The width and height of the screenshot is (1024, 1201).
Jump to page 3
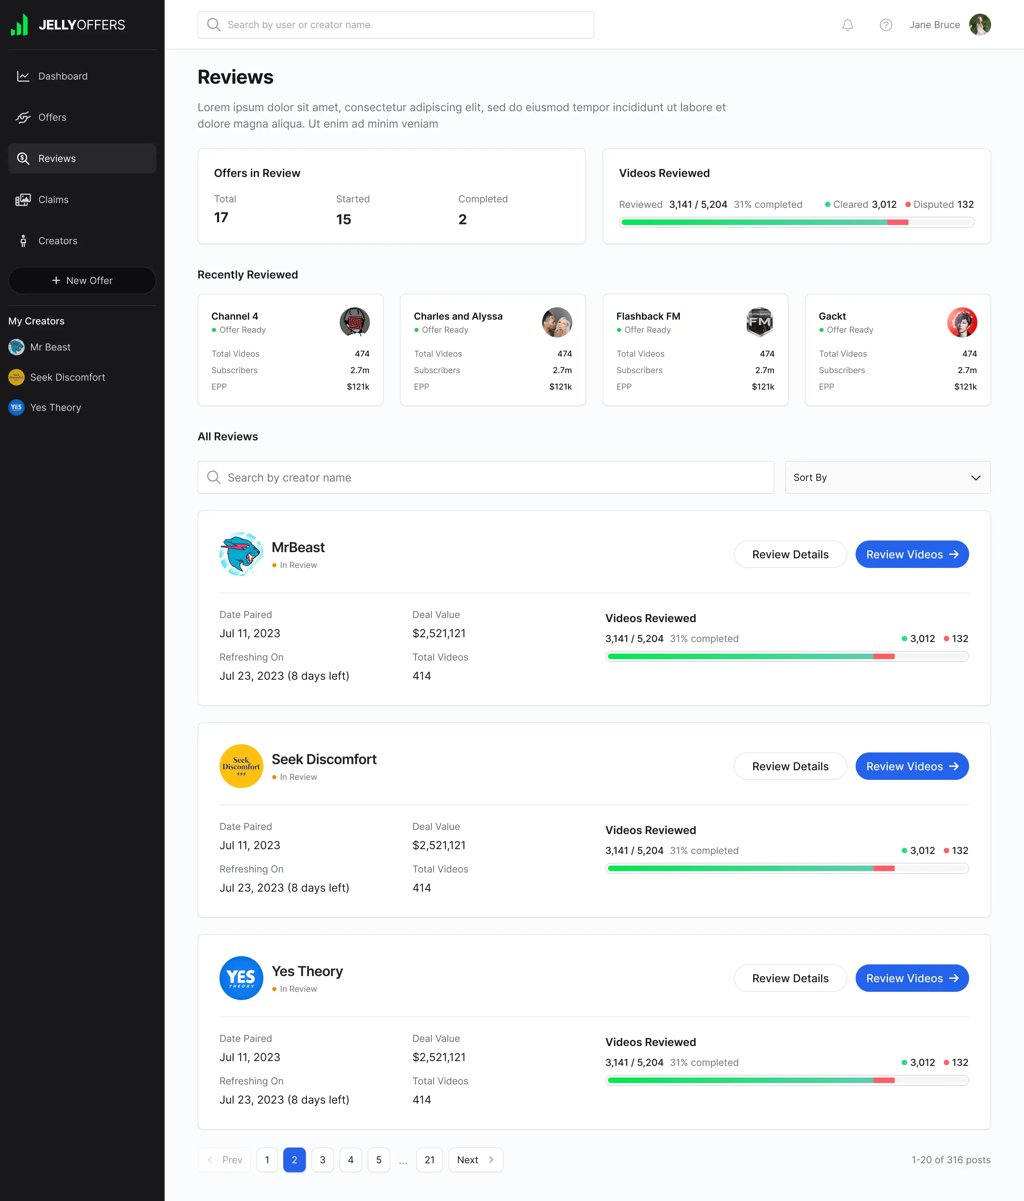(323, 1160)
